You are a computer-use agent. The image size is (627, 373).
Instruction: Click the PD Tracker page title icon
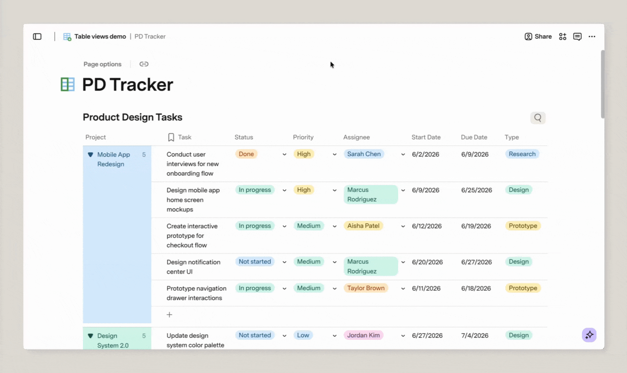pyautogui.click(x=68, y=85)
